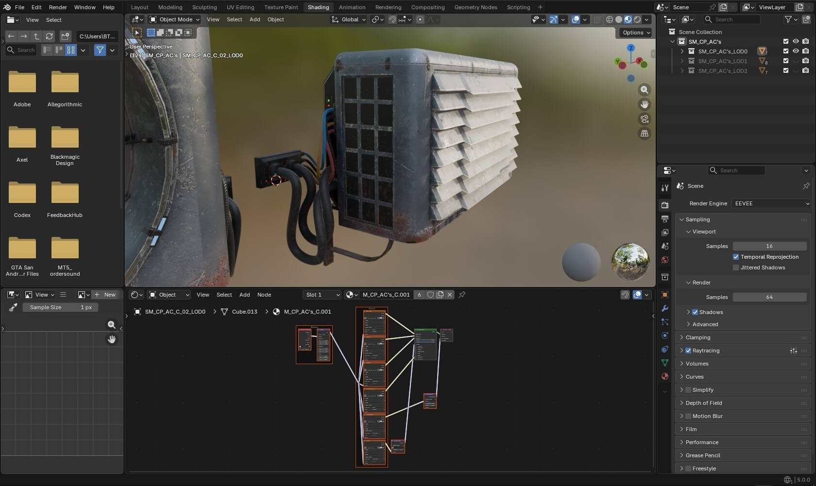Hide SM_CP_AC's_LOD0 with eye icon

tap(796, 51)
